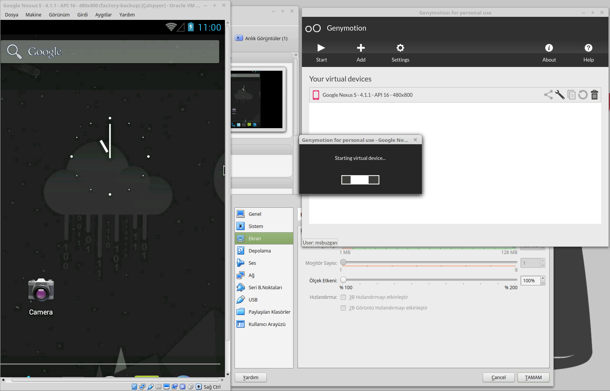Open the Görünüm menu
This screenshot has width=610, height=391.
[x=59, y=15]
